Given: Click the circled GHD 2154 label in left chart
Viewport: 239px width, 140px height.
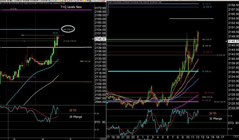Looking at the screenshot, I should (68, 29).
